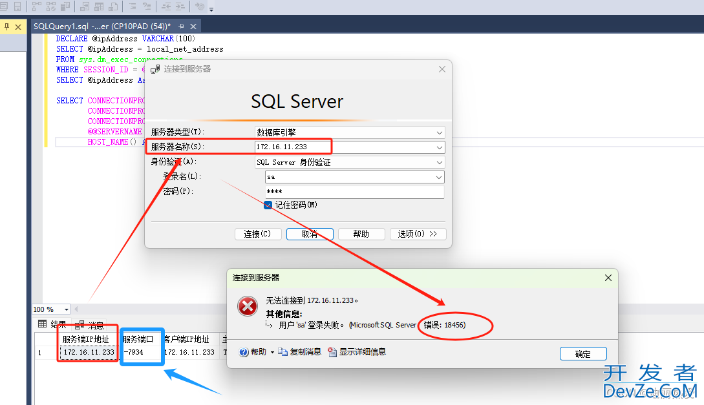This screenshot has width=704, height=405.
Task: Close the left docked panel
Action: [x=18, y=27]
